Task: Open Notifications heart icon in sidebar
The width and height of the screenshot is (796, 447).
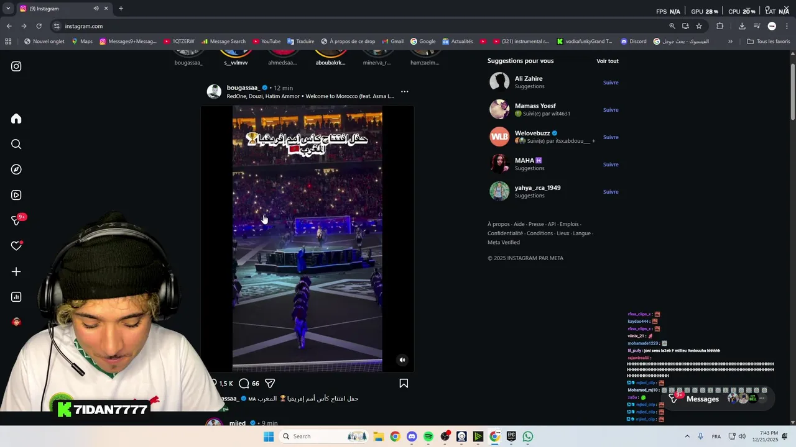Action: [16, 246]
